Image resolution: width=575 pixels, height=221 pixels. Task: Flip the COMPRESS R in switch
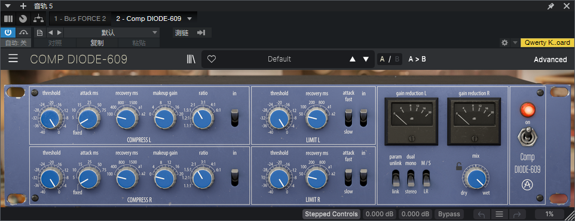tap(235, 177)
